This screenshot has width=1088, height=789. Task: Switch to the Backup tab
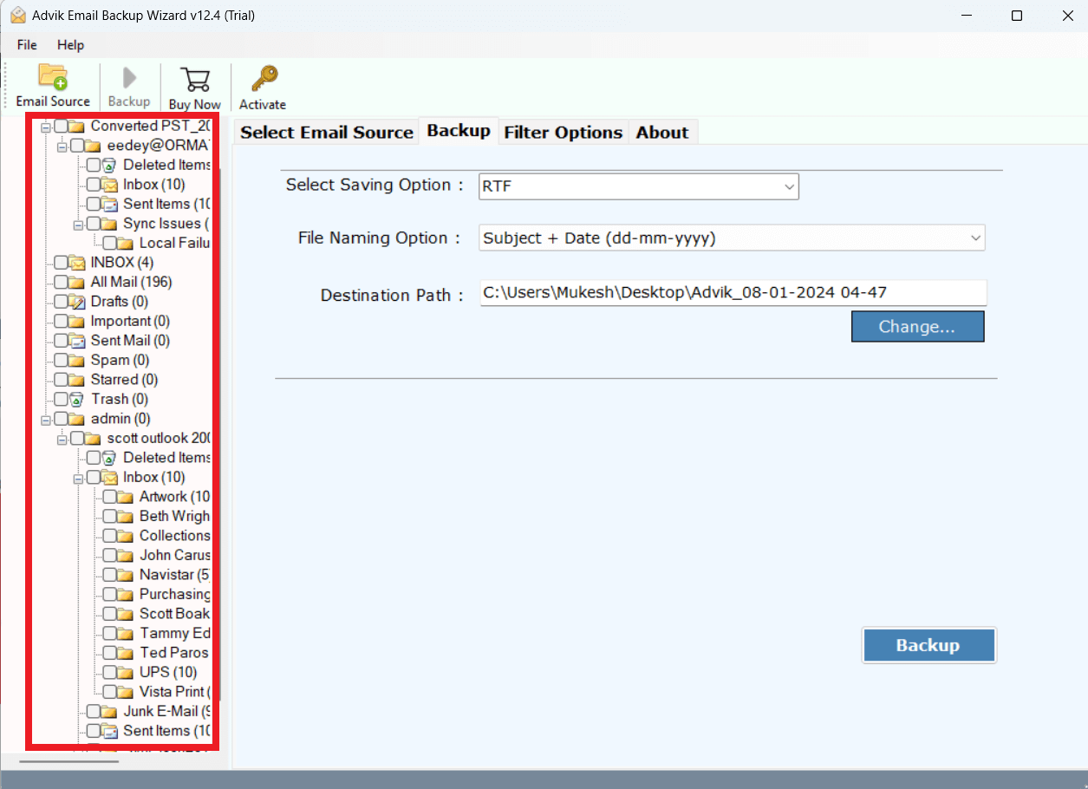[x=459, y=130]
